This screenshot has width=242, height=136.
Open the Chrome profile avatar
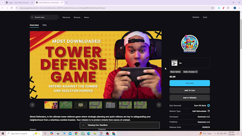pos(235,8)
